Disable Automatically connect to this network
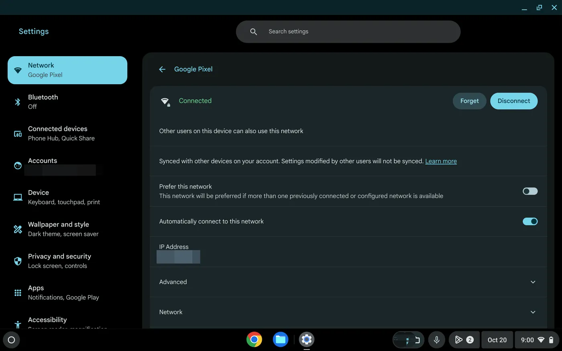This screenshot has width=562, height=351. pyautogui.click(x=530, y=221)
